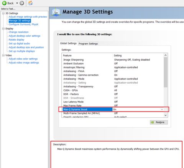Open the Max-Q Dynamic Boost dropdown arrow
Screen dimensions: 184x168
[x=162, y=109]
